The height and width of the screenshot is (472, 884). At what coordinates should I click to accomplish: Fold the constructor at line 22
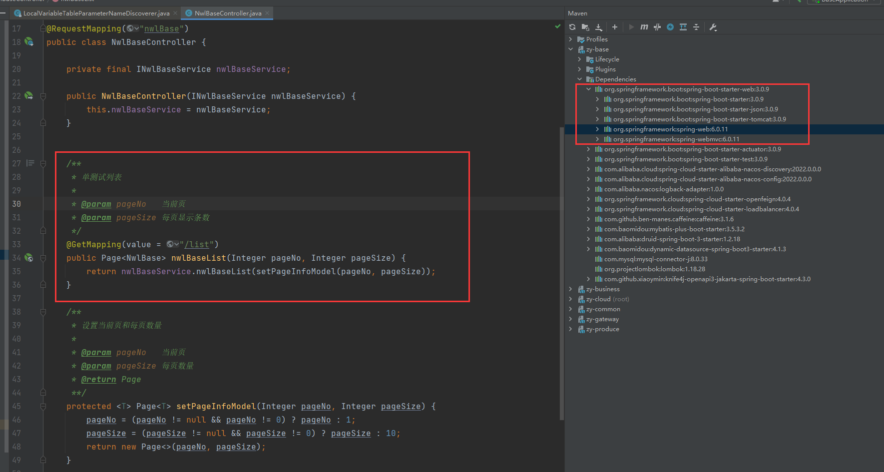point(43,96)
